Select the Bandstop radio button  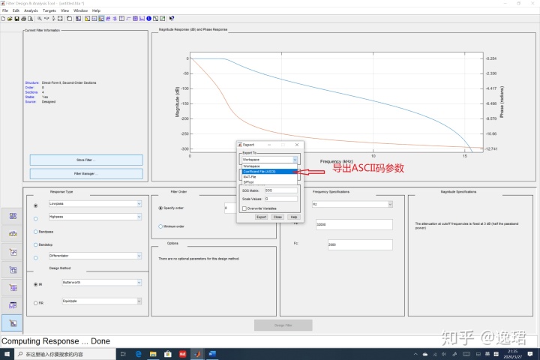(x=35, y=244)
